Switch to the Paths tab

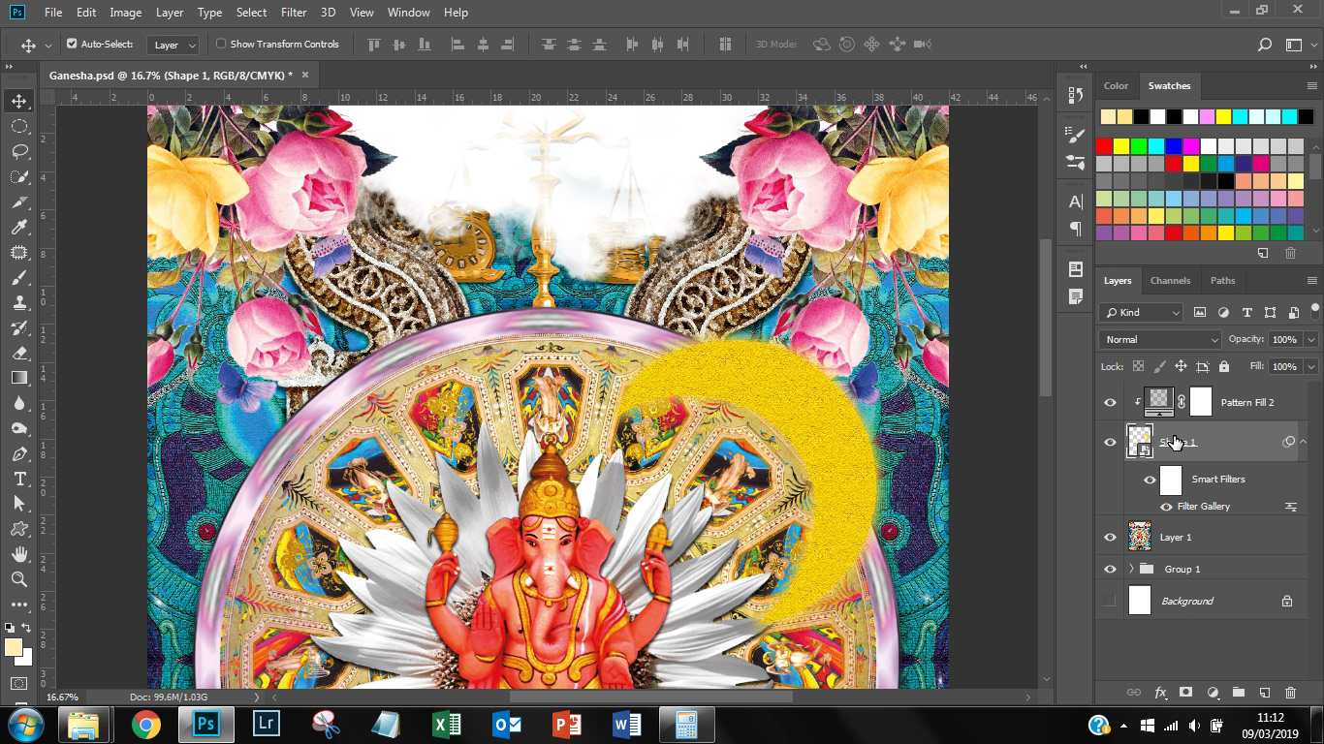coord(1223,280)
